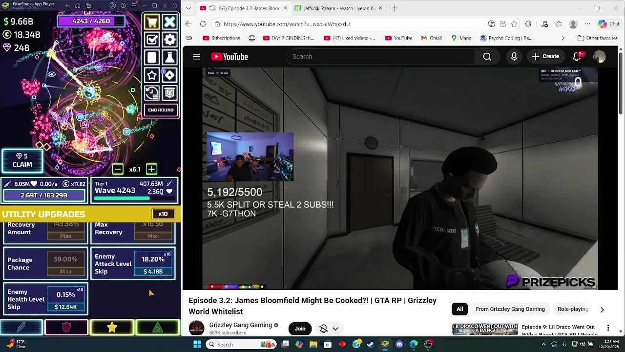The height and width of the screenshot is (352, 625).
Task: Select All filter chip
Action: click(459, 309)
